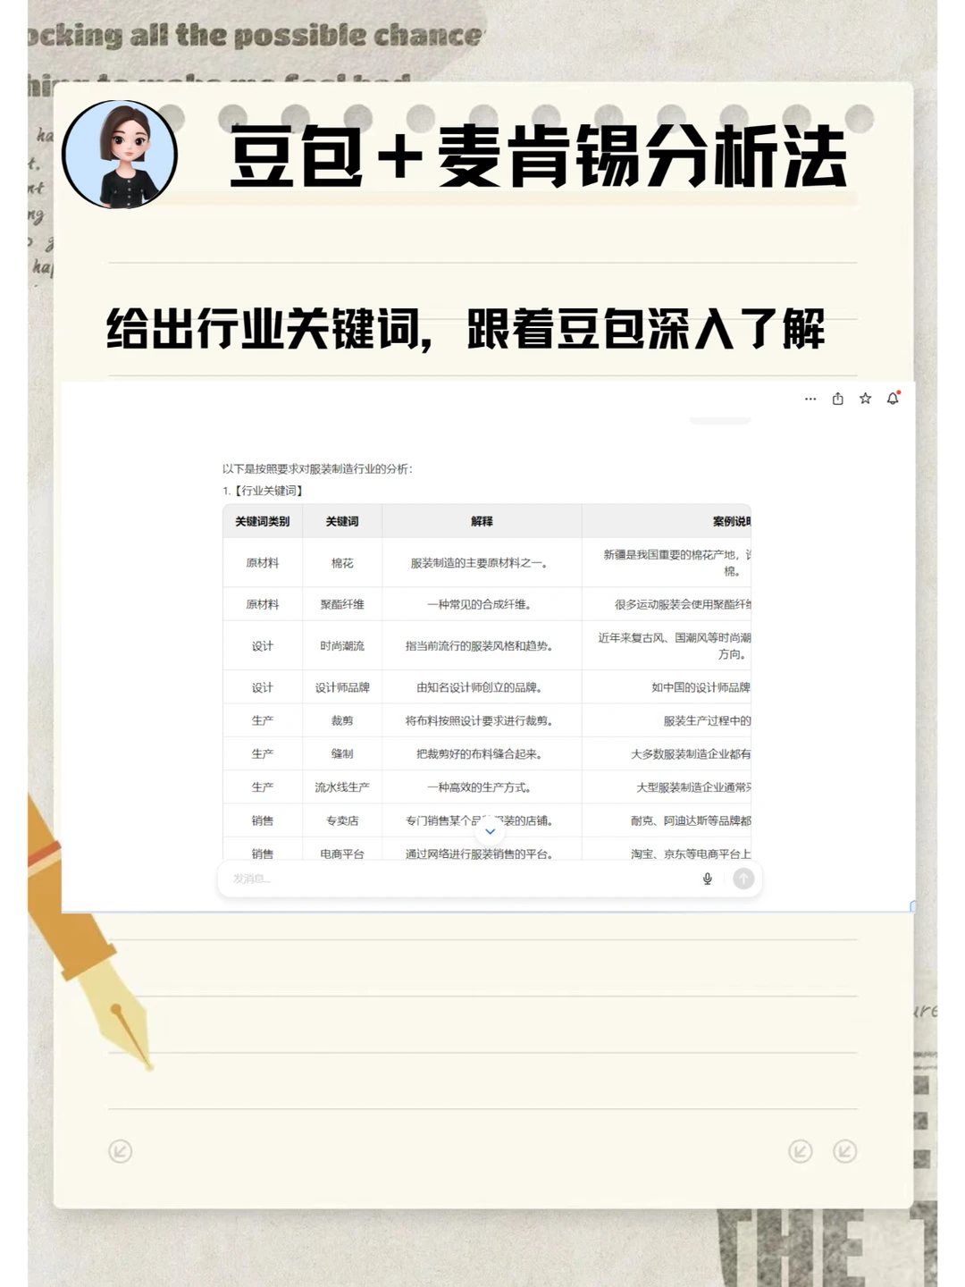
Task: Click the cartoon woman avatar picture
Action: point(121,155)
